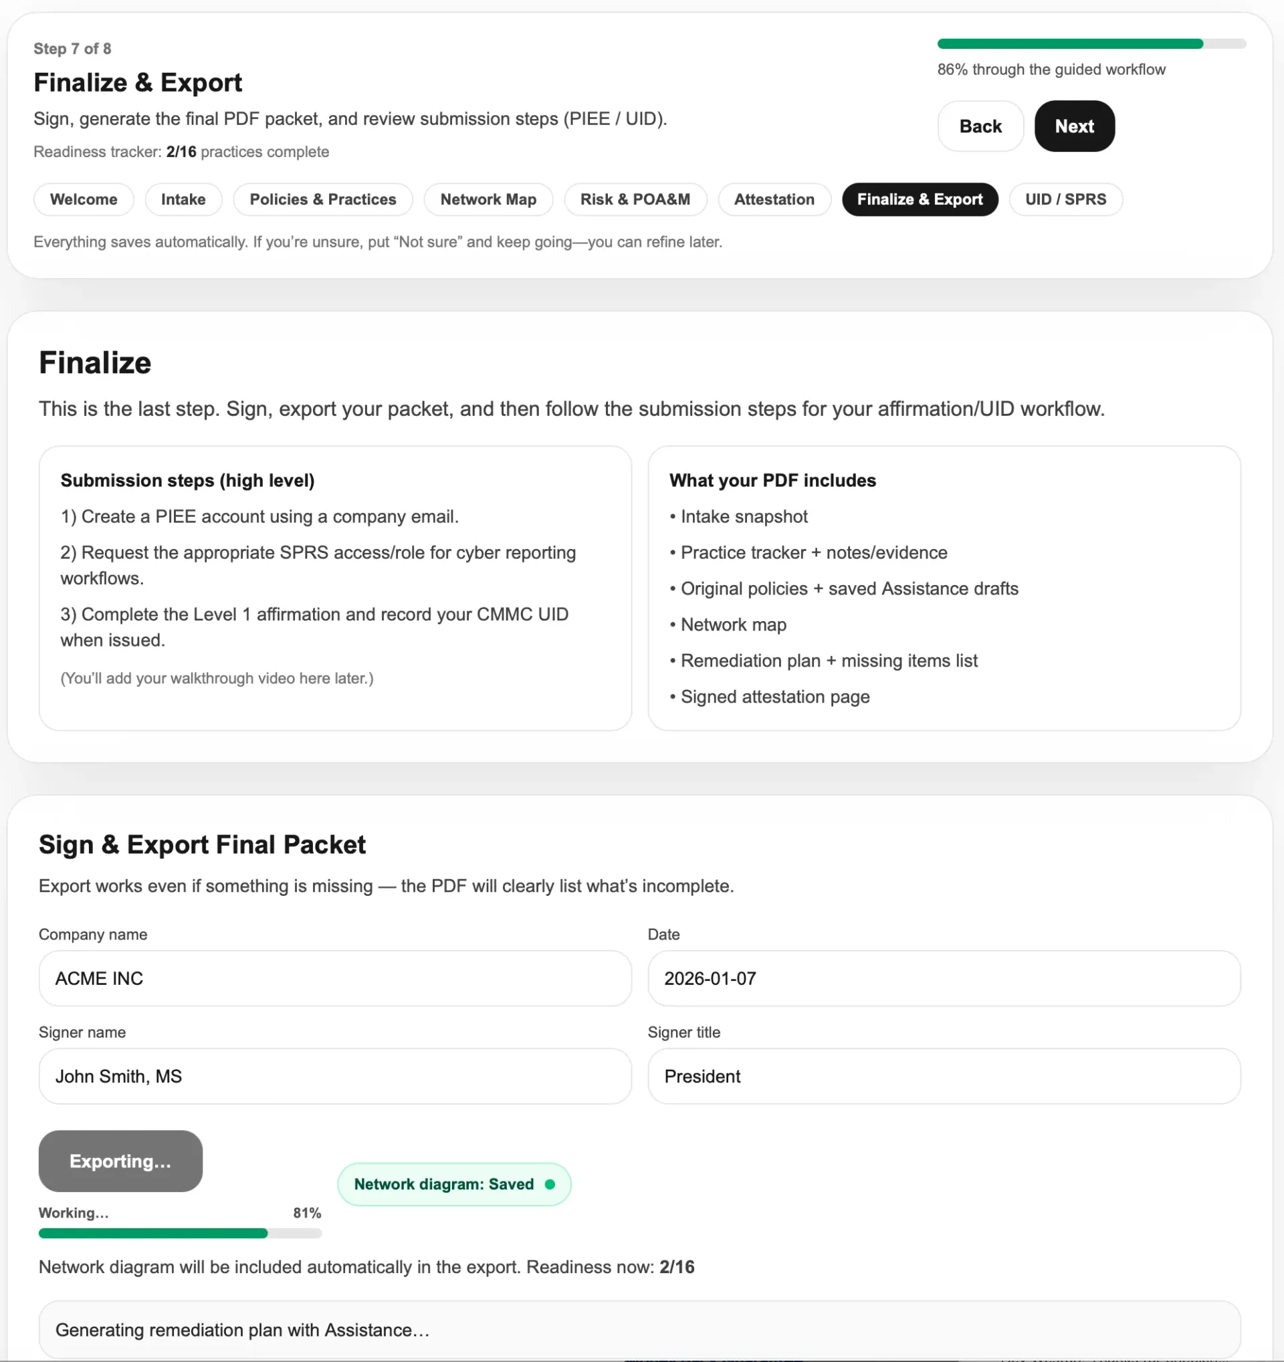The width and height of the screenshot is (1284, 1362).
Task: Click the Company name field
Action: tap(335, 978)
